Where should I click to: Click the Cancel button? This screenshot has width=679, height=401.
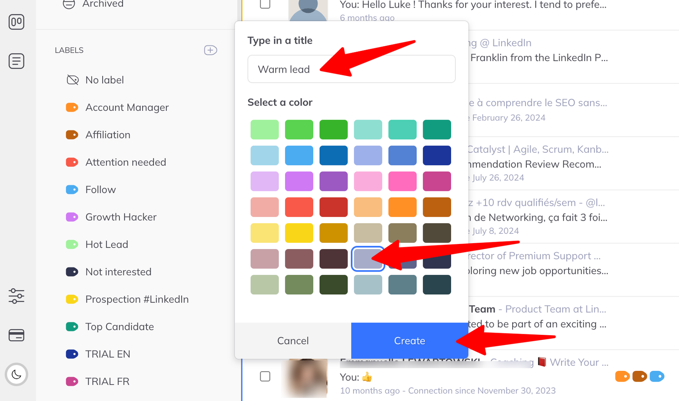coord(293,341)
